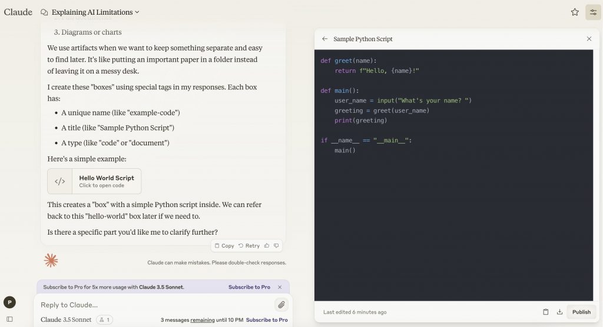603x327 pixels.
Task: Publish the artifact
Action: 581,312
